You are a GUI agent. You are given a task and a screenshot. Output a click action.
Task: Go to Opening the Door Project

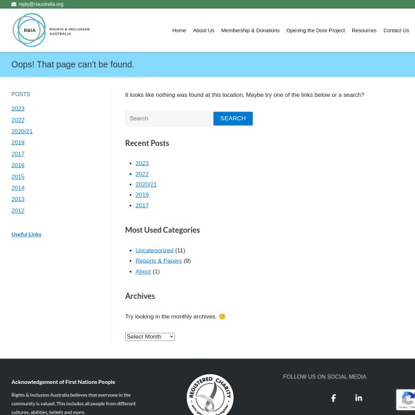[x=315, y=30]
